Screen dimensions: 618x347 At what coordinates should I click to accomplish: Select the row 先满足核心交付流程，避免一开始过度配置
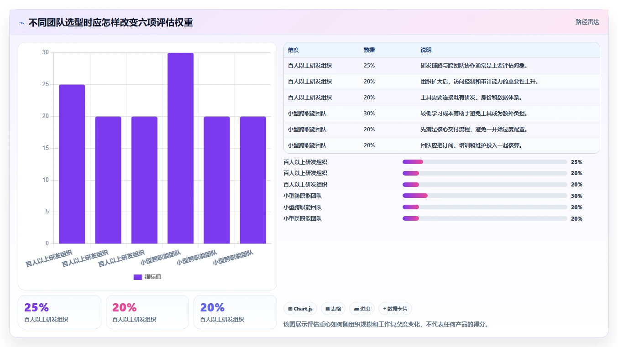(441, 129)
